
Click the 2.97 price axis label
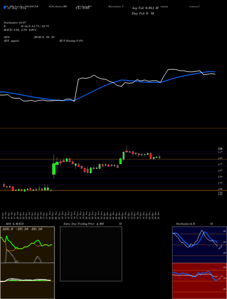(220, 158)
